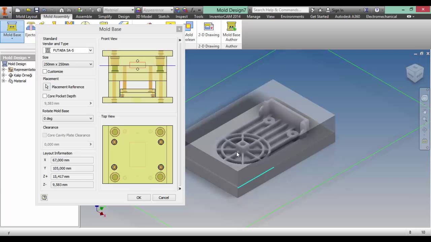Click the adjust appearance icon
Image resolution: width=431 pixels, height=242 pixels.
[x=177, y=10]
